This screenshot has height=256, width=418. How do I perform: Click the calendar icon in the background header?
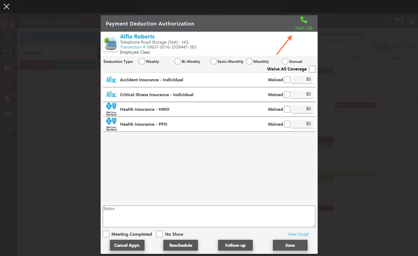tap(399, 22)
